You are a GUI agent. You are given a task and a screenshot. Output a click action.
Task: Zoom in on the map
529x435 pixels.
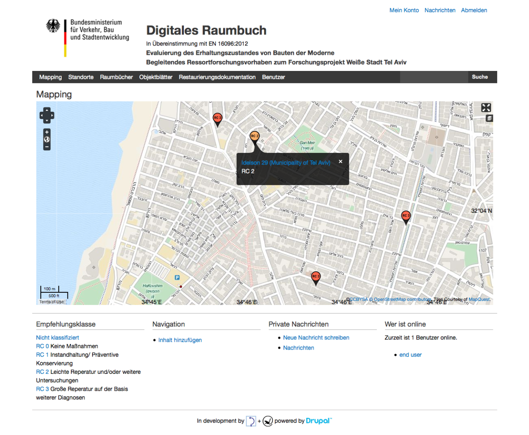point(47,132)
